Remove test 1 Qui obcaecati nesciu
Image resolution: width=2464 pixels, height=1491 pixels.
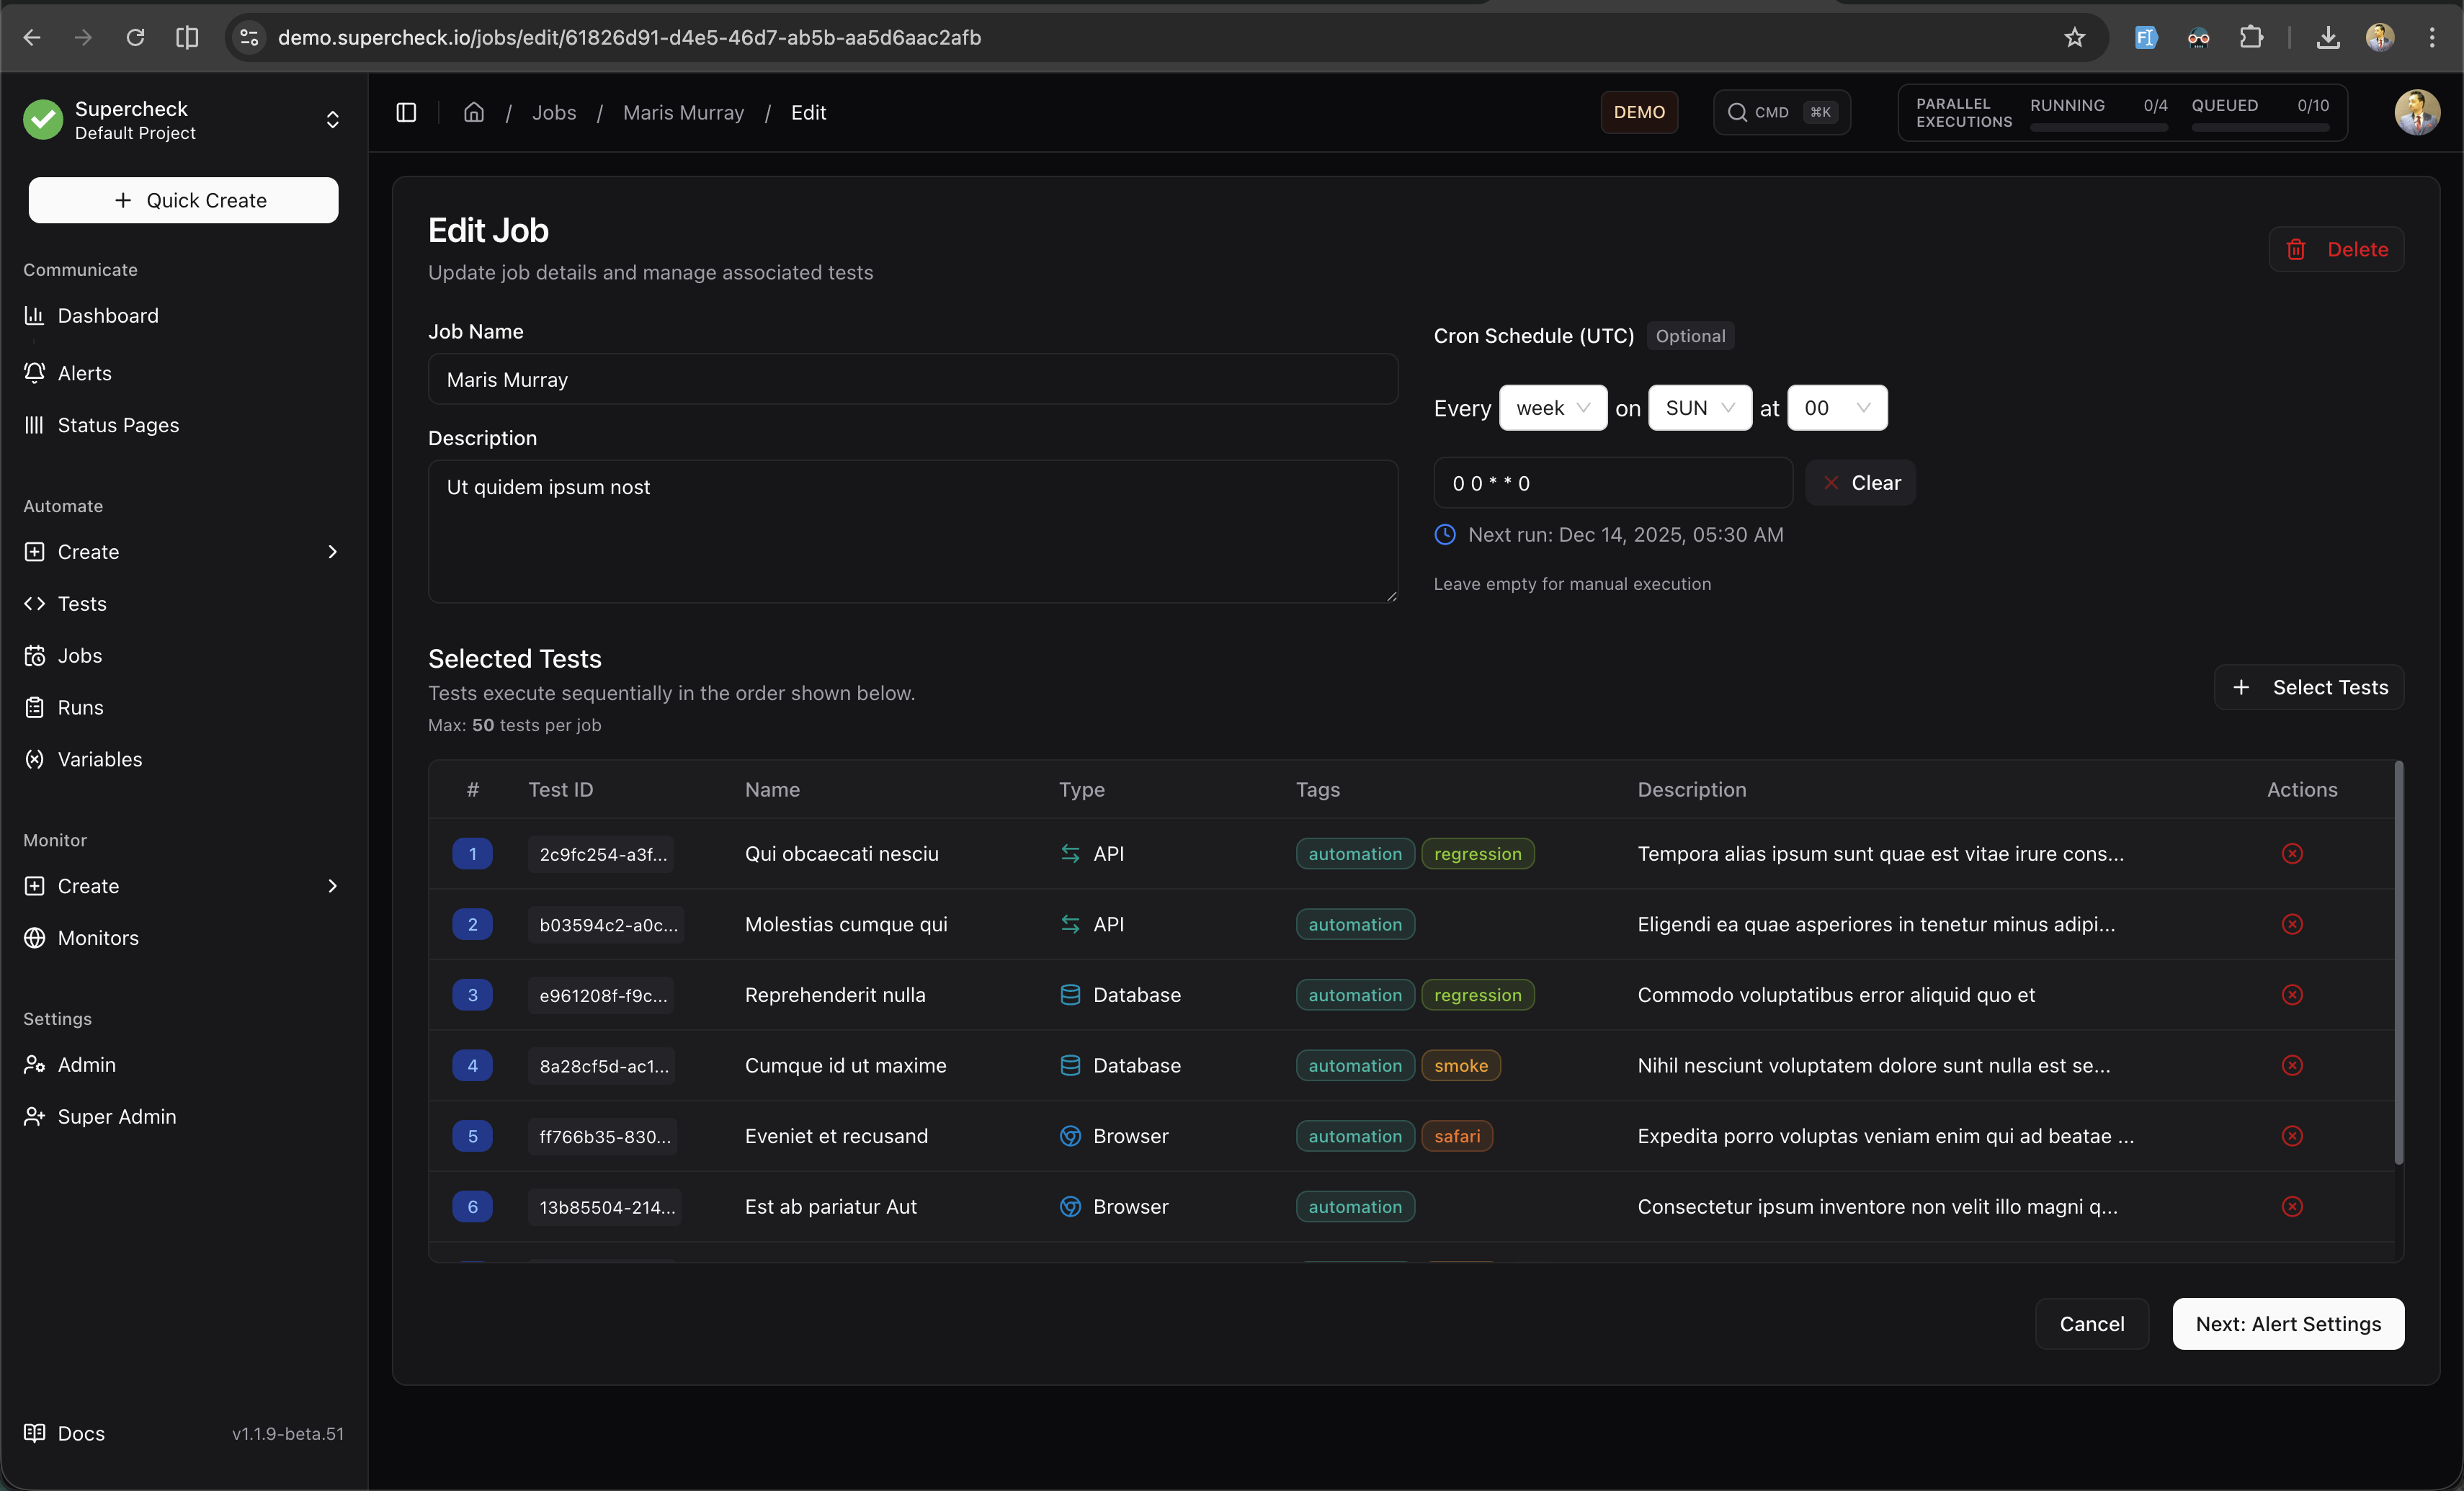[2292, 853]
